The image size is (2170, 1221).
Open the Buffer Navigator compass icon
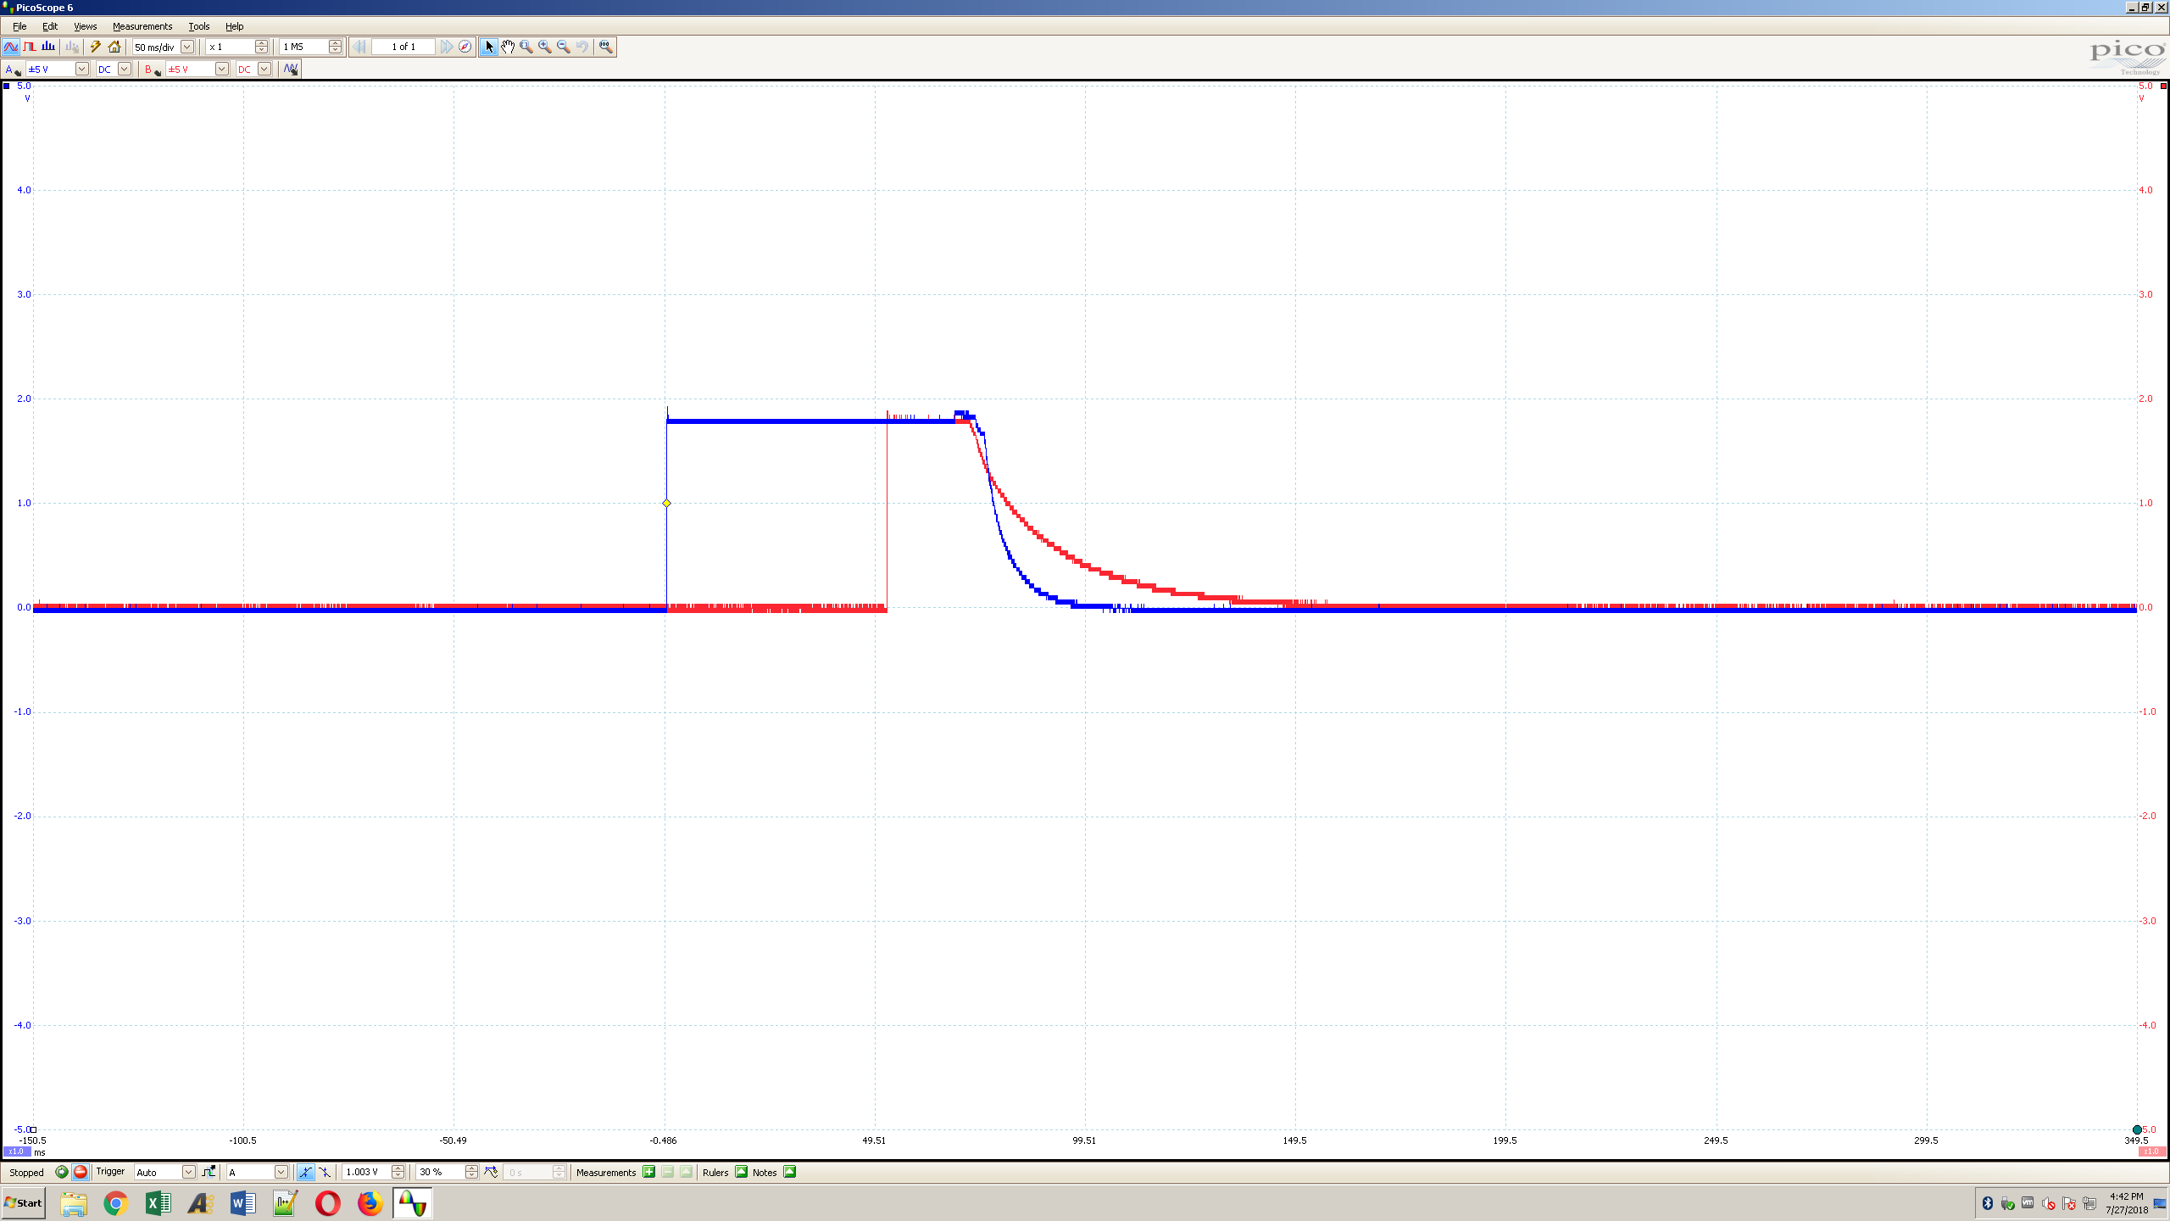coord(465,47)
